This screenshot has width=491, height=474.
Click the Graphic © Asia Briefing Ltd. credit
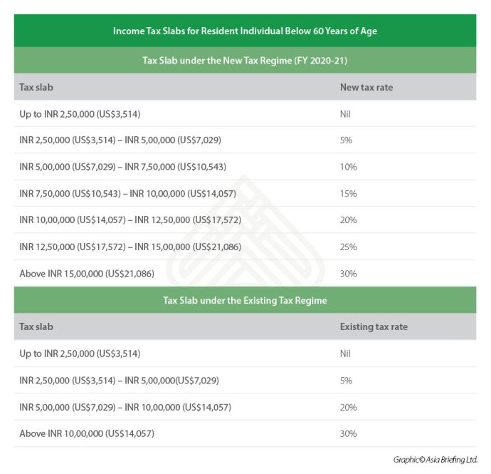point(435,460)
